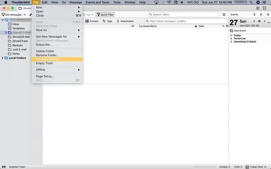Open Page Setup… from File menu

(x=57, y=76)
